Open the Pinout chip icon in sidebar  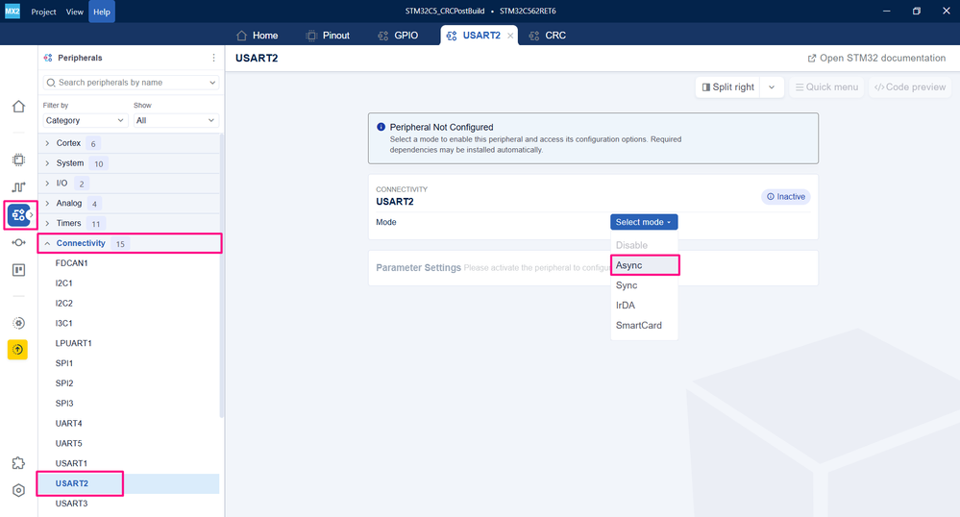point(18,160)
